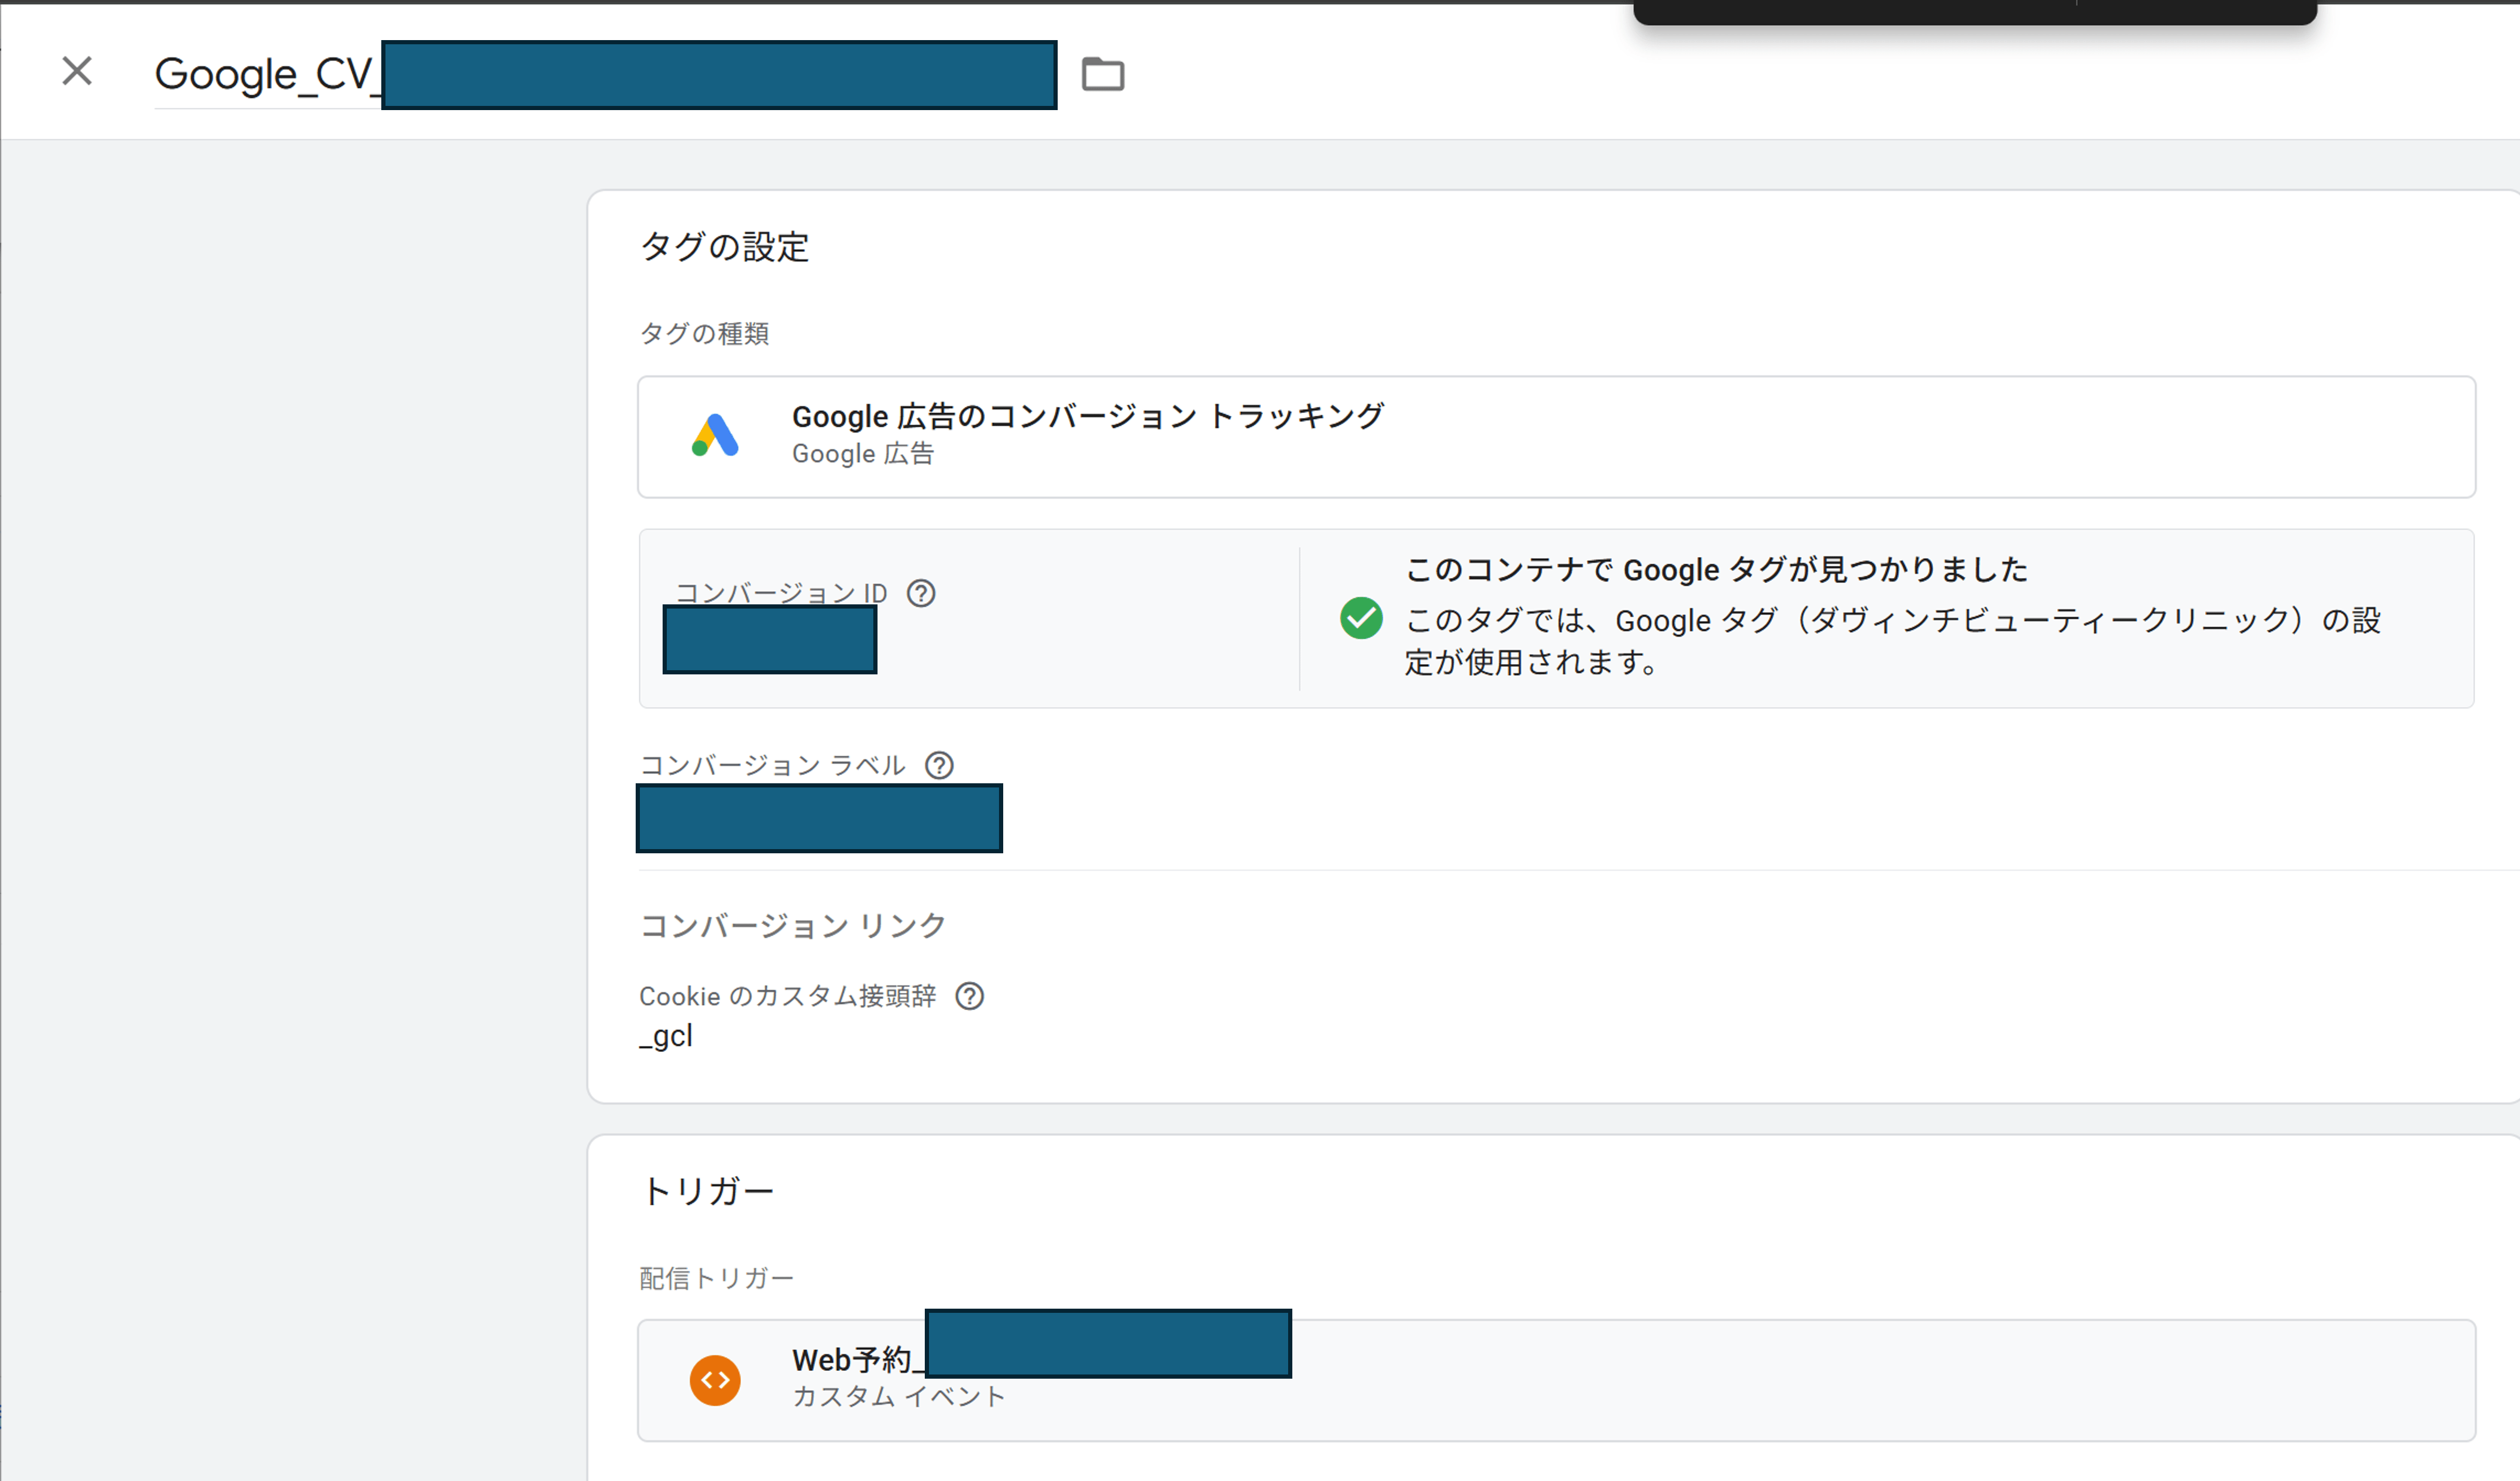Image resolution: width=2520 pixels, height=1481 pixels.
Task: Click the コンバージョン ID value field
Action: pos(769,640)
